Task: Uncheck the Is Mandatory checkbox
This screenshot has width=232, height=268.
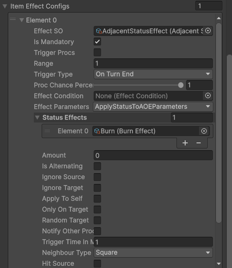Action: [97, 42]
